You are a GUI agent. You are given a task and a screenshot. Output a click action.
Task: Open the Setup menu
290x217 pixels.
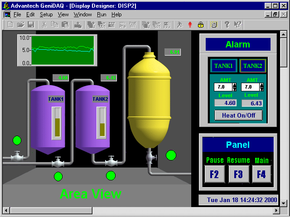point(46,14)
